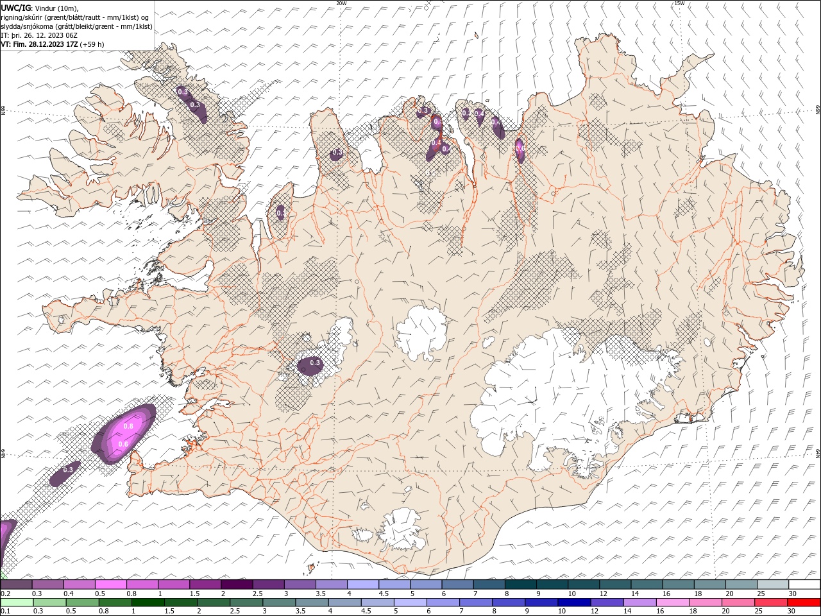Image resolution: width=821 pixels, height=616 pixels.
Task: Click the 25 label under the snow legend
Action: pyautogui.click(x=761, y=594)
